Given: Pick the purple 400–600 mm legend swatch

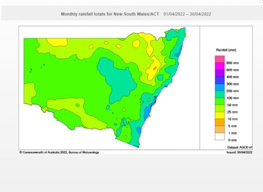Looking at the screenshot, I should click(x=220, y=73).
